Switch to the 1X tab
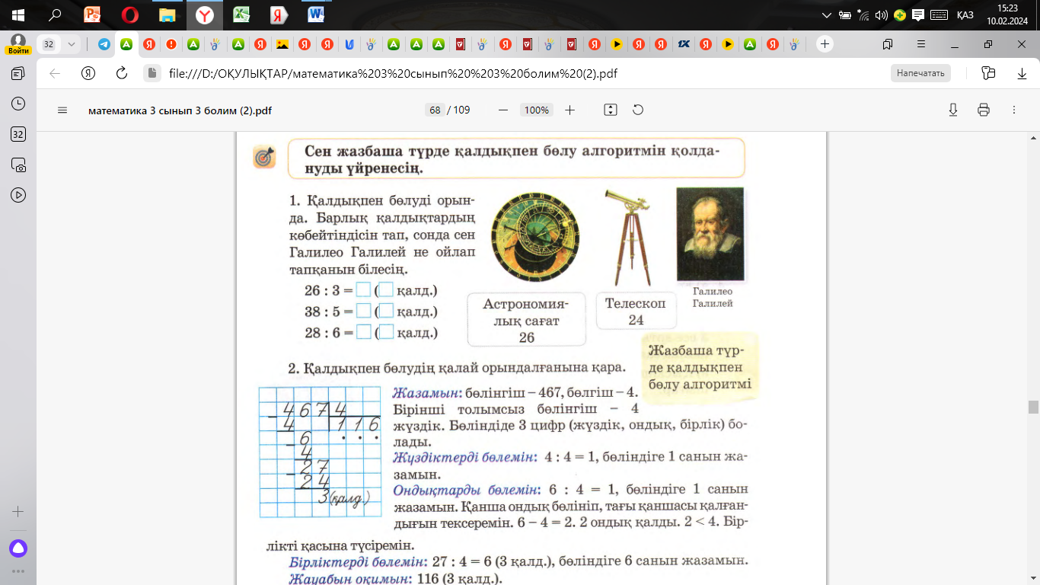This screenshot has width=1040, height=585. 684,44
